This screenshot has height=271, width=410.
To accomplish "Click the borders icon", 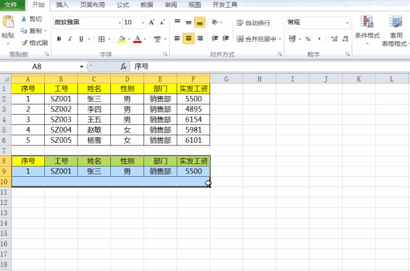I will point(101,39).
